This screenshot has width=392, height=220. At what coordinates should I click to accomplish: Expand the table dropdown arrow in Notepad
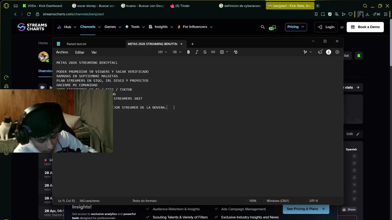click(227, 52)
